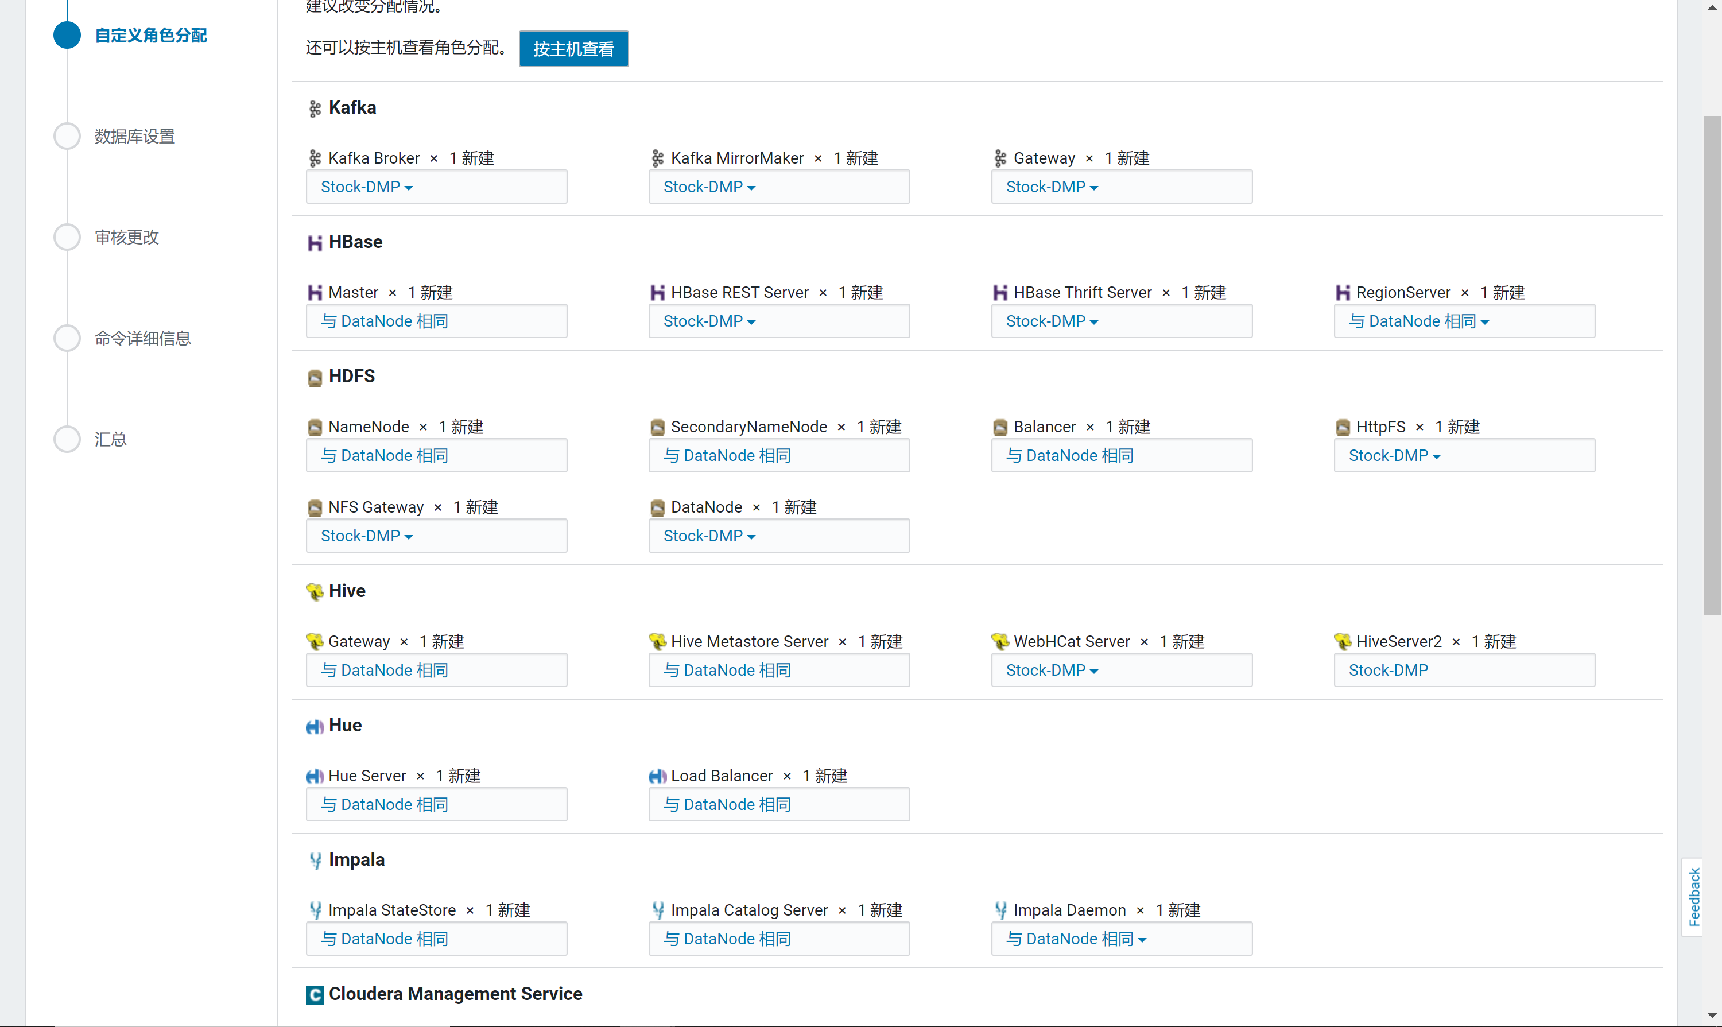Viewport: 1722px width, 1027px height.
Task: Click the SecondaryNameNode role icon
Action: pyautogui.click(x=657, y=428)
